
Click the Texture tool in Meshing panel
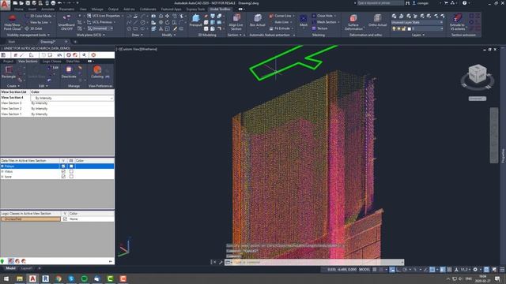click(x=319, y=28)
